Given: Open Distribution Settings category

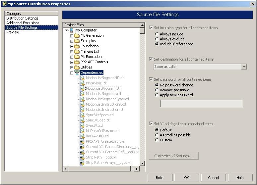Looking at the screenshot, I should [x=22, y=18].
